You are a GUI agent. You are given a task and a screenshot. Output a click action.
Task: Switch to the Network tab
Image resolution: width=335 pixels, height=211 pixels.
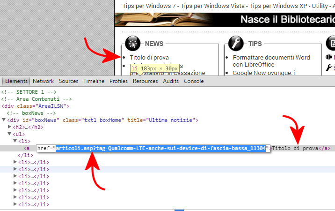point(43,81)
